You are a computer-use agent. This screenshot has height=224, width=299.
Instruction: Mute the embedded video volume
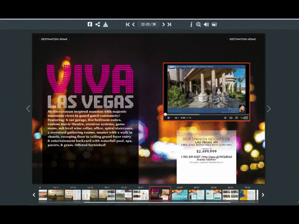click(x=176, y=118)
